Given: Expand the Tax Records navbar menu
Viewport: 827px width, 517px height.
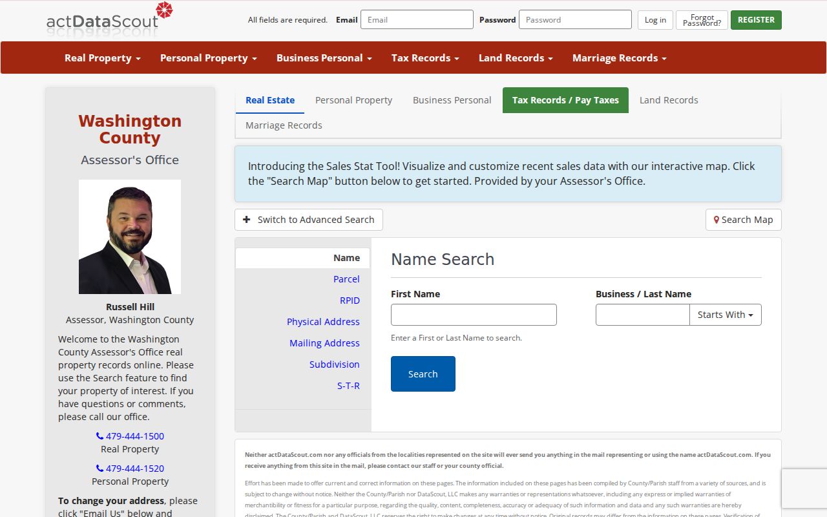Looking at the screenshot, I should pyautogui.click(x=425, y=58).
